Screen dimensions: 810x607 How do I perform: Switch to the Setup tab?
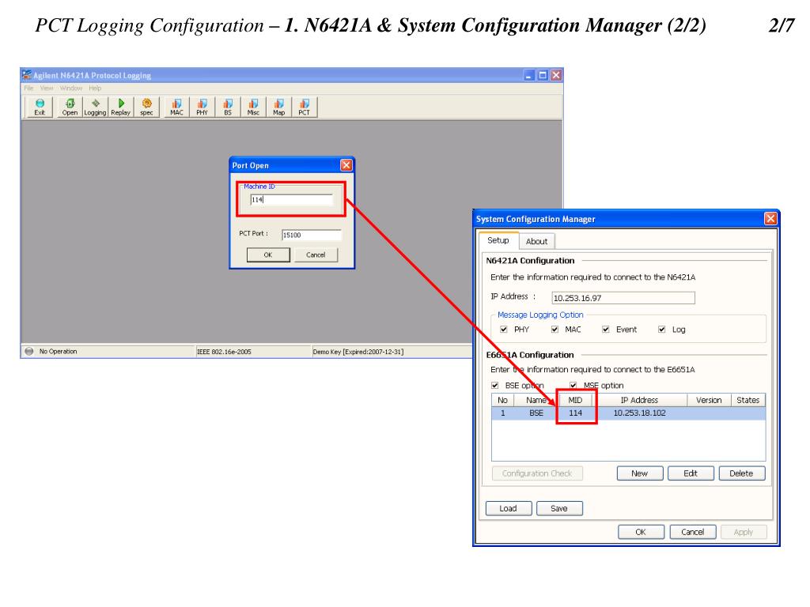click(x=498, y=240)
